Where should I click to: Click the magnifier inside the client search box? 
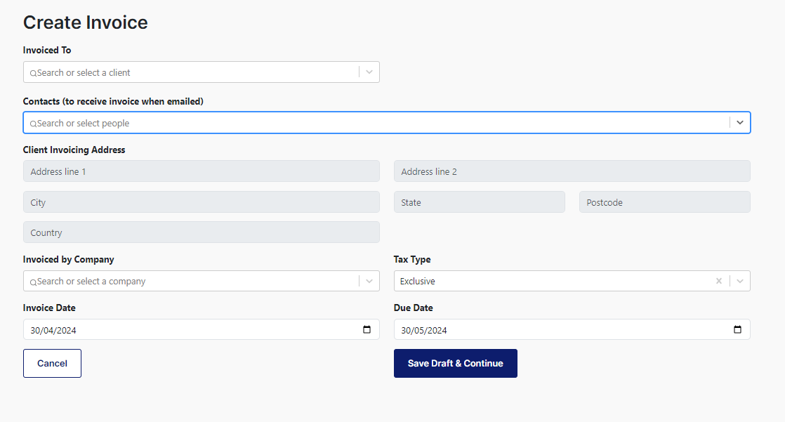click(x=33, y=72)
